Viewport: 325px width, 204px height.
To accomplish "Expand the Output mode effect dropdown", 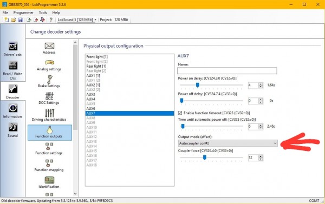I will click(x=227, y=143).
